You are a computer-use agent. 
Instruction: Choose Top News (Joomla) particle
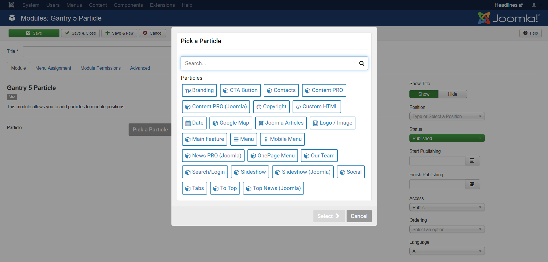click(273, 188)
